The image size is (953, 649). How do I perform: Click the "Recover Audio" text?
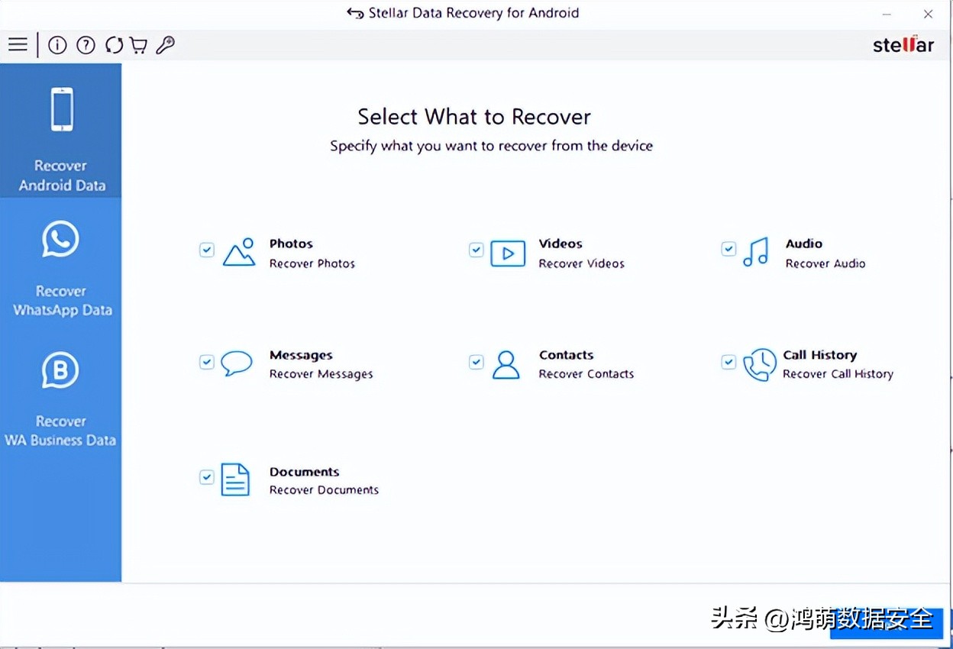[825, 263]
